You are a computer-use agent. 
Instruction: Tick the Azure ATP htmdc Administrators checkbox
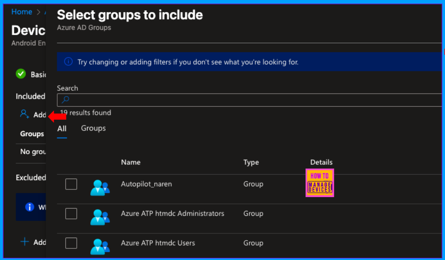click(x=71, y=214)
